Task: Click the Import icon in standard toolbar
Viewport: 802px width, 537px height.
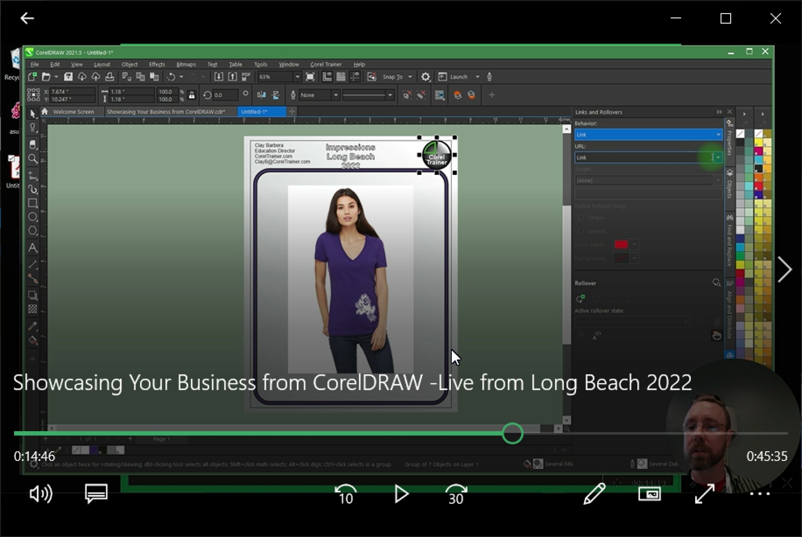Action: coord(218,77)
